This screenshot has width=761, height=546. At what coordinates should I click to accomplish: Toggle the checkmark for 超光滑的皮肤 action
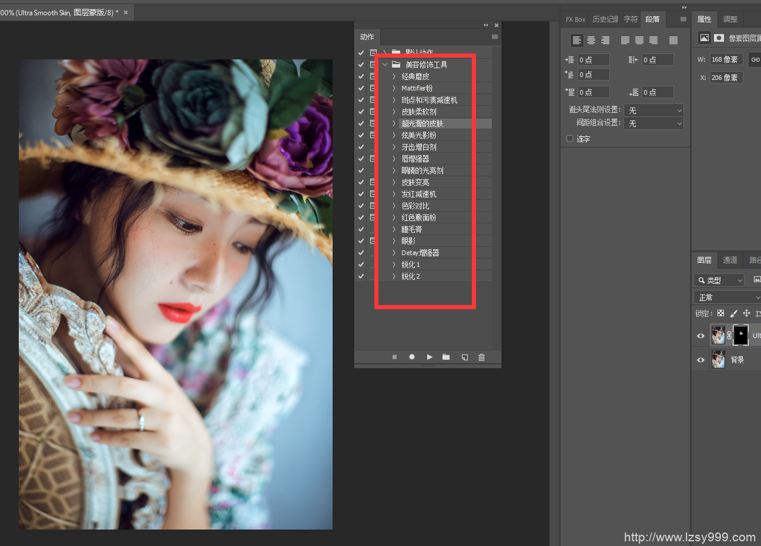361,123
